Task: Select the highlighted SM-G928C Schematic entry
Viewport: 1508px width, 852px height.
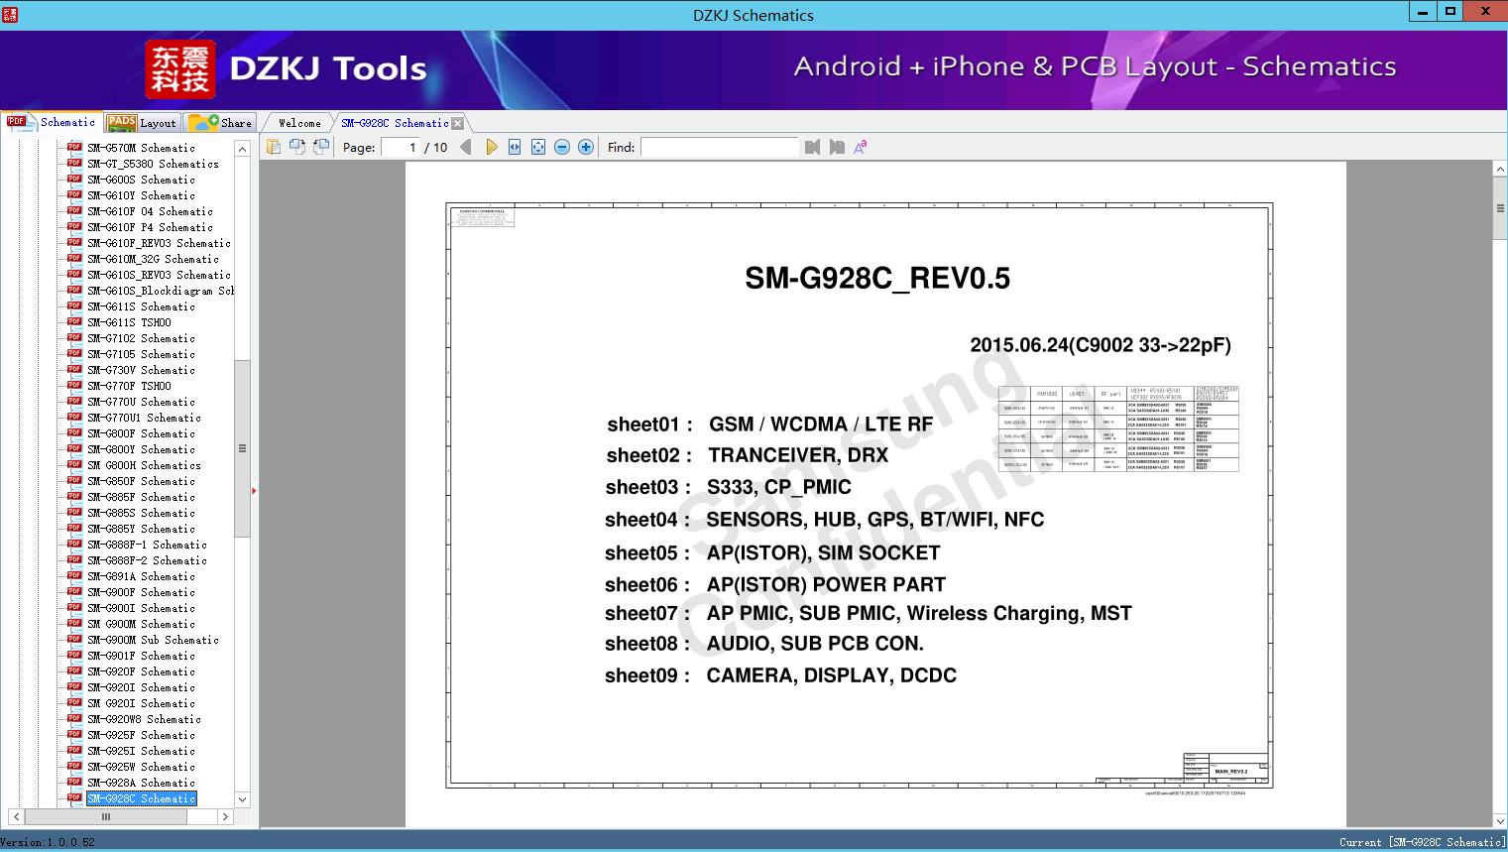Action: (141, 798)
